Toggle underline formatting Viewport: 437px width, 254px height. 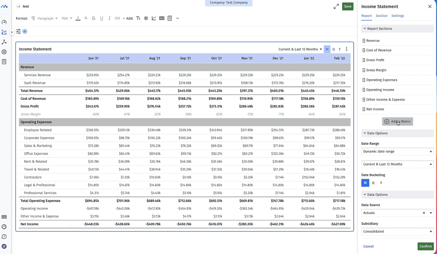click(101, 18)
